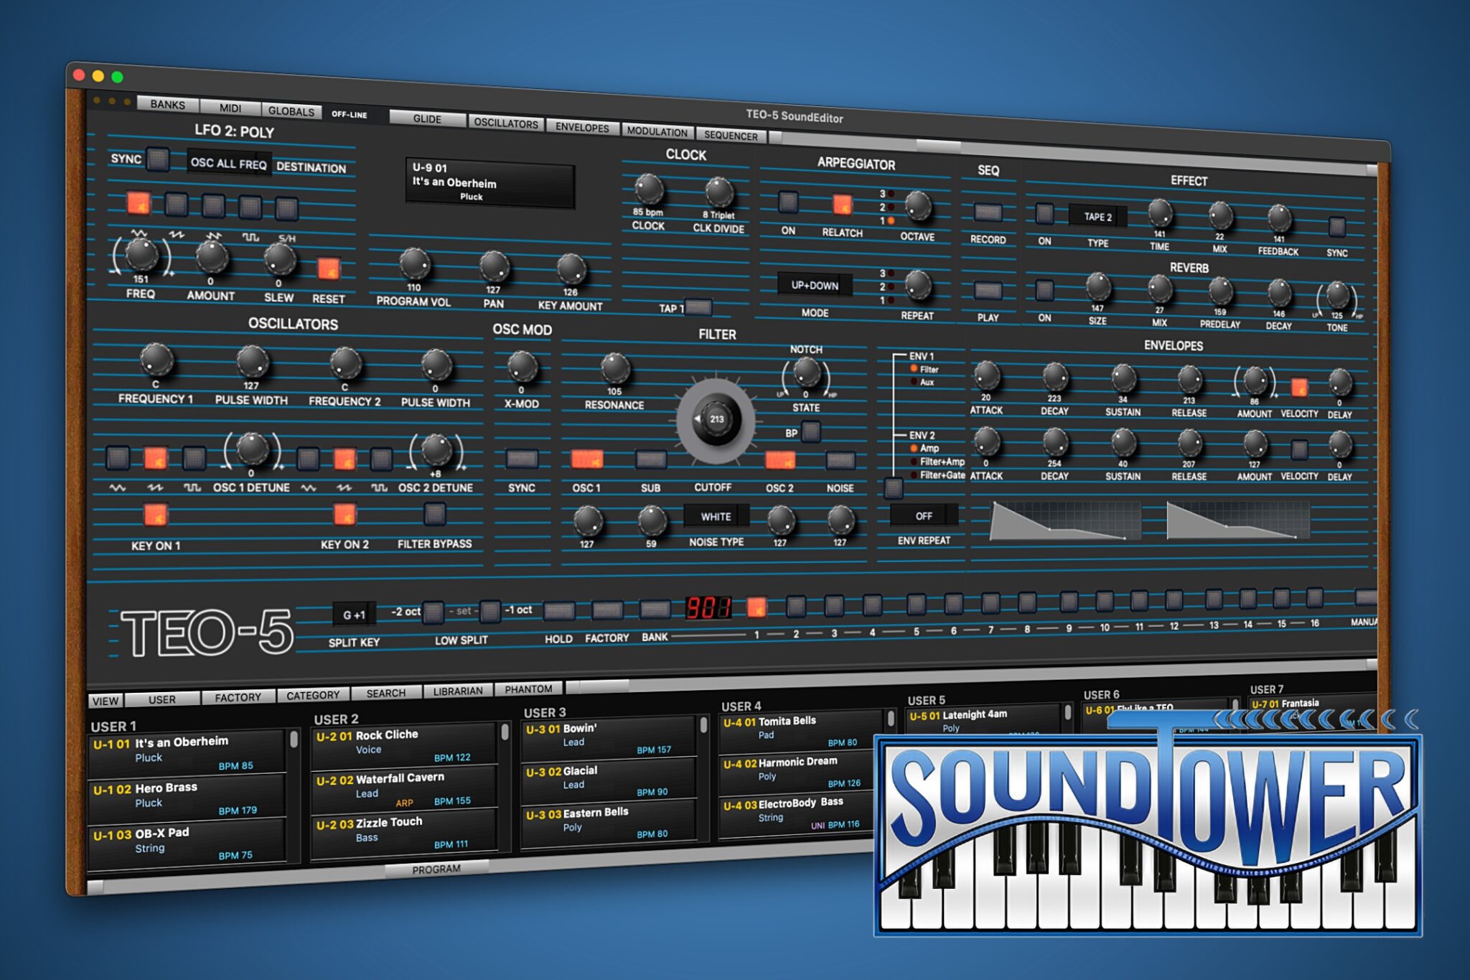1470x980 pixels.
Task: Open the BANKS tab
Action: [167, 104]
